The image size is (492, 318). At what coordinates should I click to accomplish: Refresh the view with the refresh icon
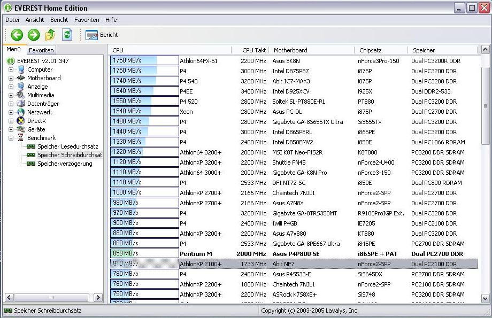click(67, 35)
